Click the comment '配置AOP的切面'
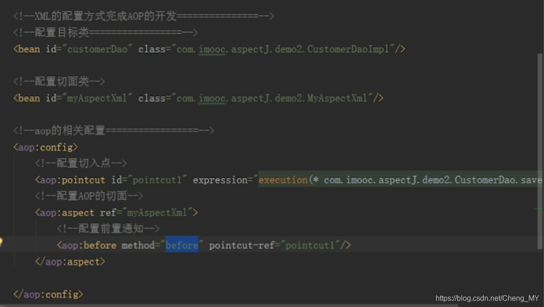This screenshot has height=307, width=544. pyautogui.click(x=89, y=196)
